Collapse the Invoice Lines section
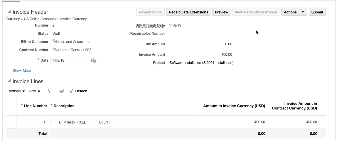Viewport: 337px width, 141px height. click(9, 81)
